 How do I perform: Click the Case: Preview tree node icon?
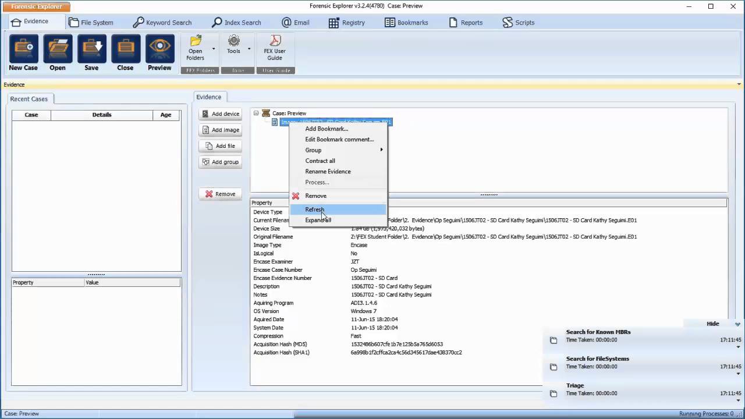pyautogui.click(x=266, y=113)
